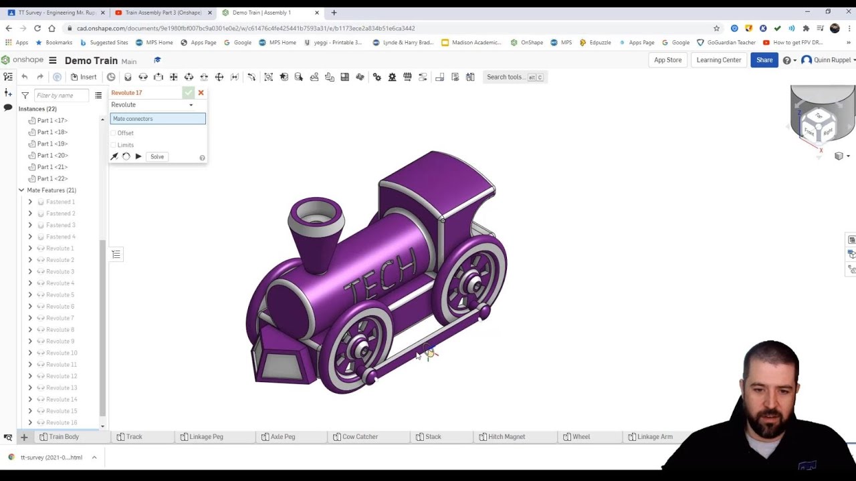Select the Revolute mate tool icon
The image size is (856, 481).
(143, 77)
